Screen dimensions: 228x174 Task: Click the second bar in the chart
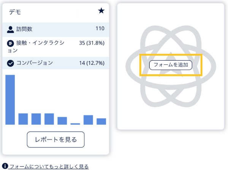[23, 119]
